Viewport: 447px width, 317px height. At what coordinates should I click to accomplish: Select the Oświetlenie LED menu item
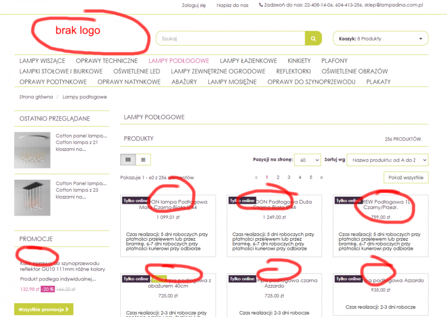point(136,71)
